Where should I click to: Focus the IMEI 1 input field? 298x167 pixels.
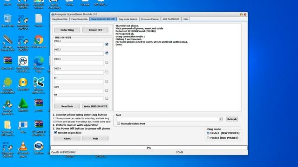click(79, 45)
